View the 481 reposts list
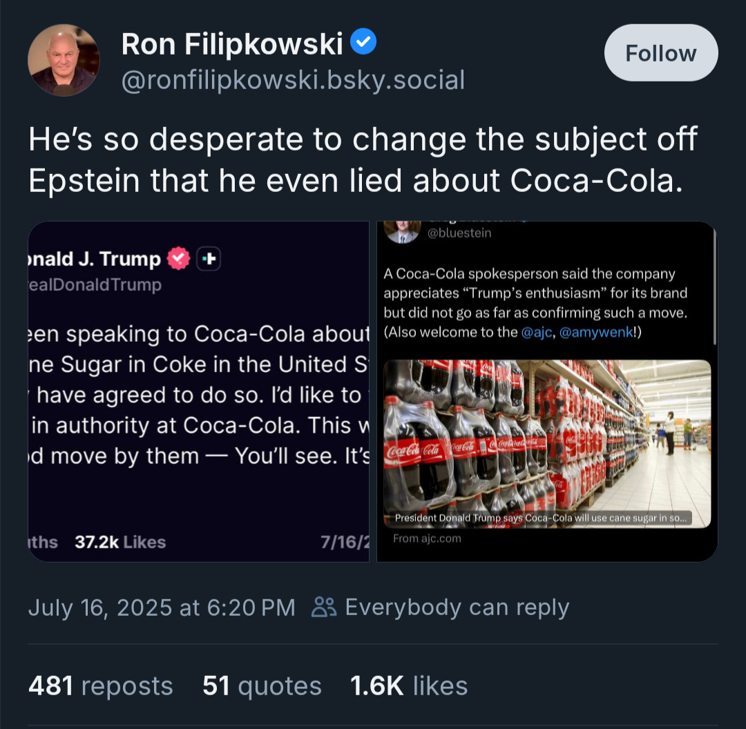This screenshot has height=729, width=746. [x=100, y=686]
